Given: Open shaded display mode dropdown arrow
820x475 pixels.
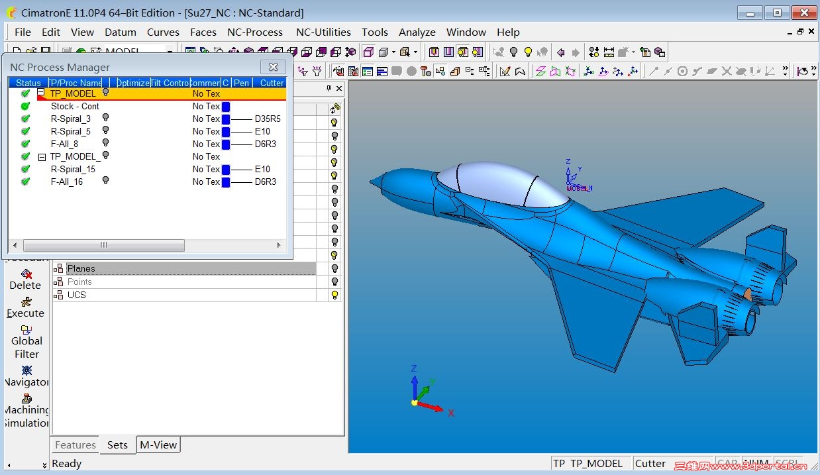Looking at the screenshot, I should 393,52.
